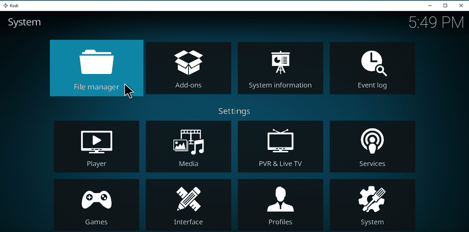This screenshot has height=232, width=469.
Task: Open the File manager folder icon
Action: click(x=97, y=62)
